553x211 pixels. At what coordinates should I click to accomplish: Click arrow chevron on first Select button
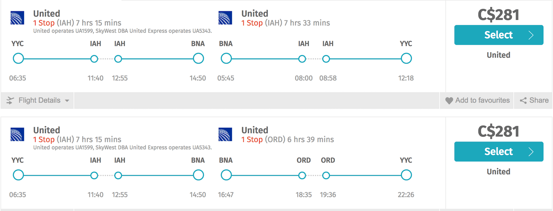pyautogui.click(x=531, y=35)
